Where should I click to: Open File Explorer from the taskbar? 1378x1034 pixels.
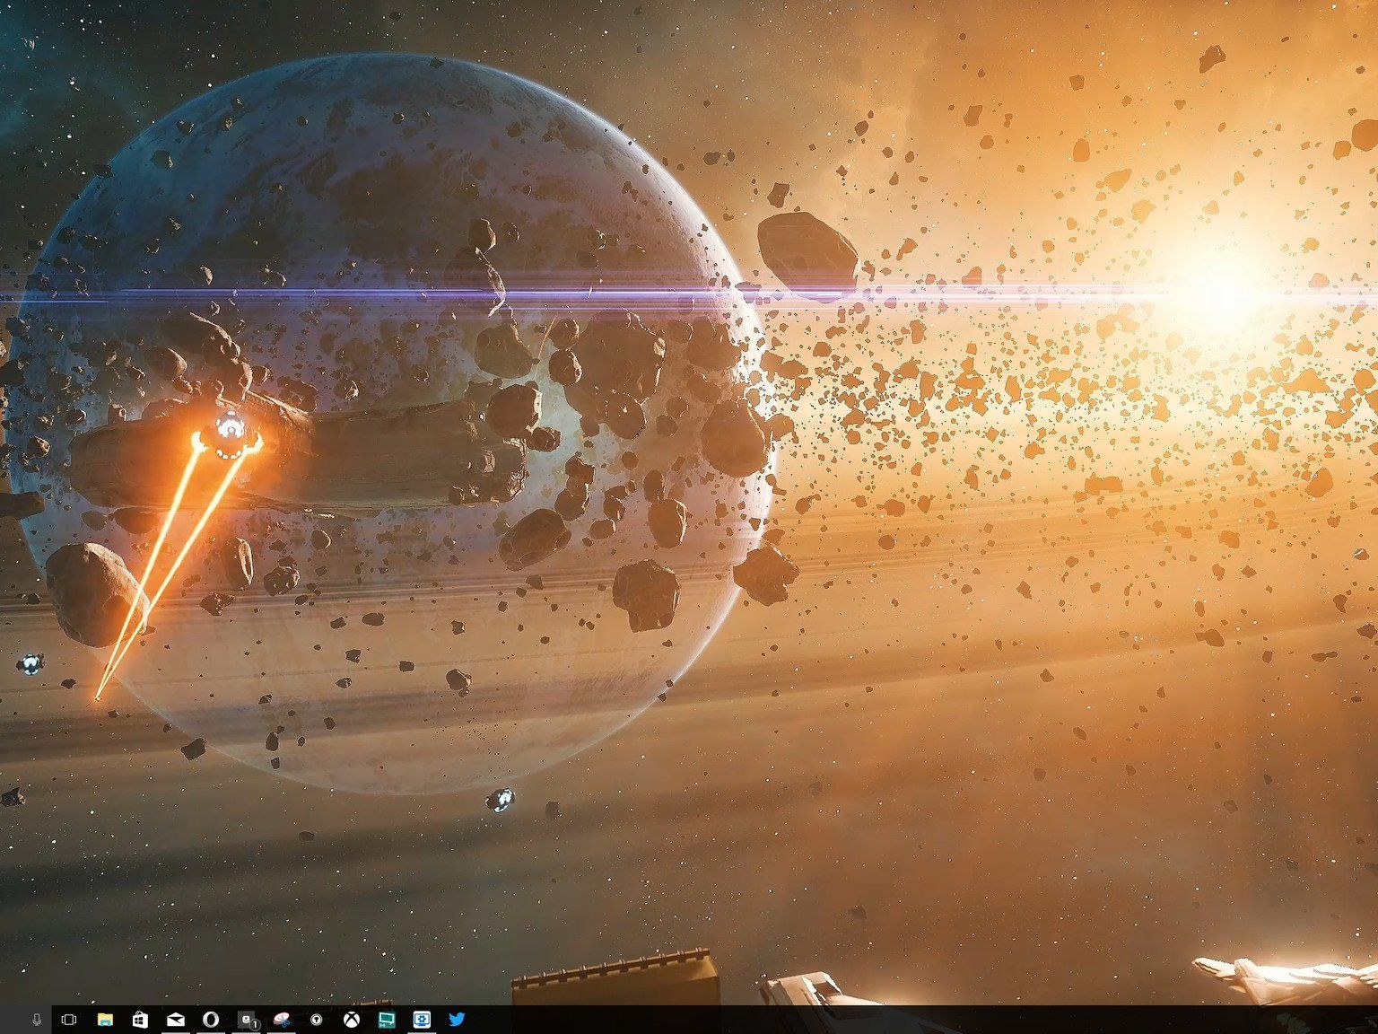[106, 1020]
